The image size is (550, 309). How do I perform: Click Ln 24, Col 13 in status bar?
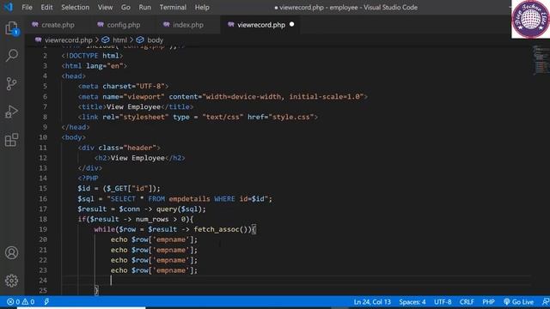click(x=372, y=302)
